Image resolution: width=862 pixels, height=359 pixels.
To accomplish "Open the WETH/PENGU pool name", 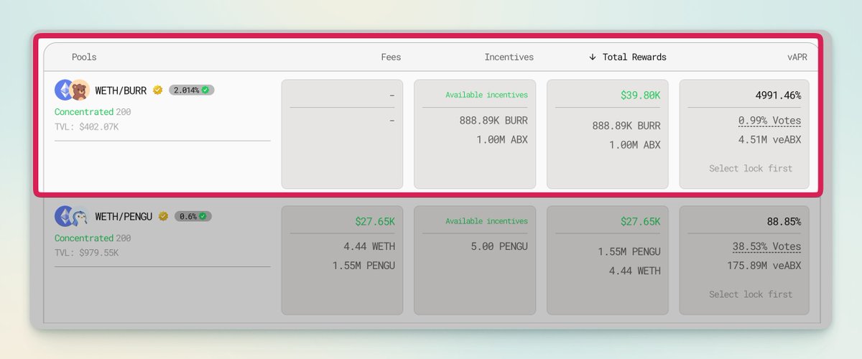I will point(124,216).
